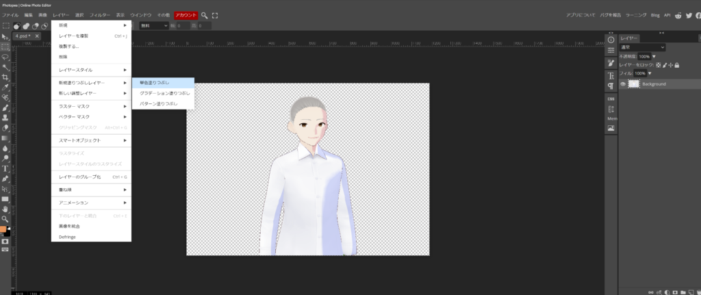
Task: Hide the Background layer with the eye icon
Action: (623, 84)
